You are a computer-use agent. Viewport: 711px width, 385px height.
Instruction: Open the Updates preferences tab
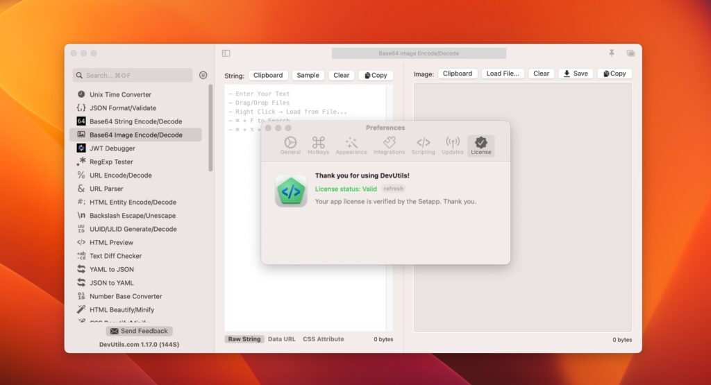tap(453, 146)
